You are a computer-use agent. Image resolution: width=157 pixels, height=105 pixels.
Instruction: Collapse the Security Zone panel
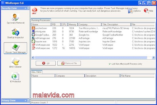(x=28, y=8)
